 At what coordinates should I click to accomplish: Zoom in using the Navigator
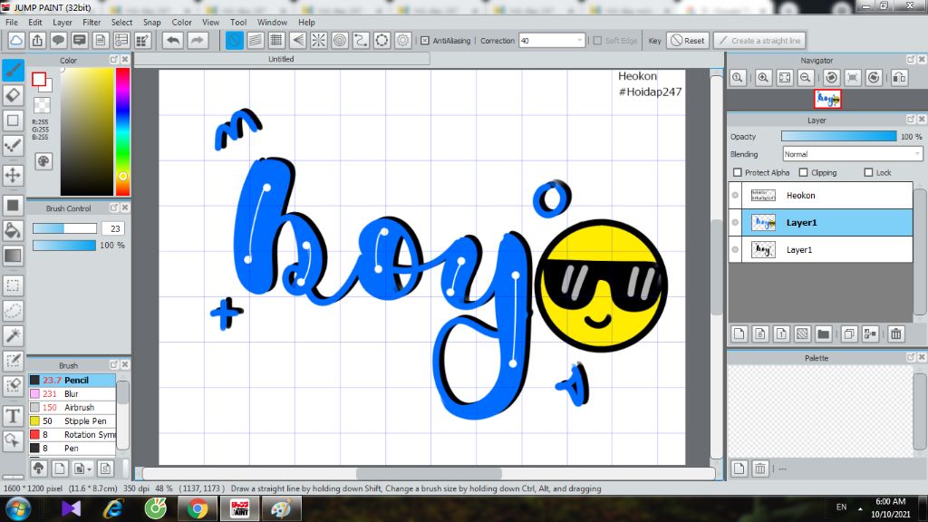763,78
